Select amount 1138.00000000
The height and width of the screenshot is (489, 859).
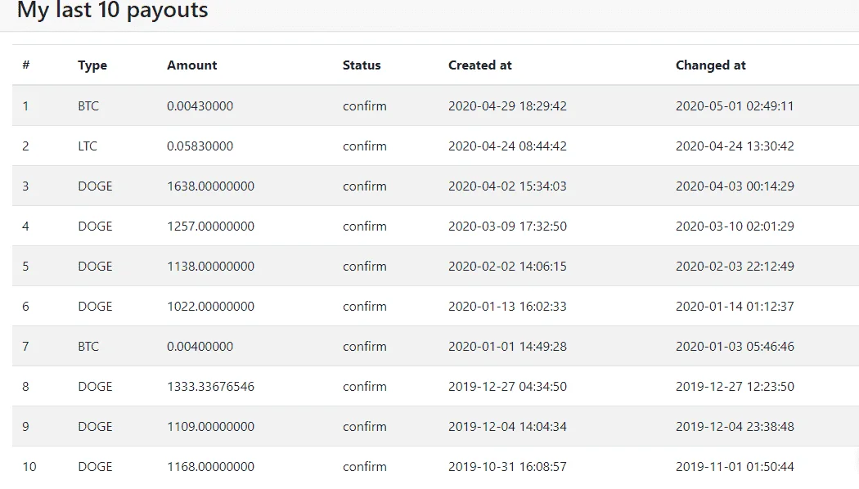(x=210, y=266)
